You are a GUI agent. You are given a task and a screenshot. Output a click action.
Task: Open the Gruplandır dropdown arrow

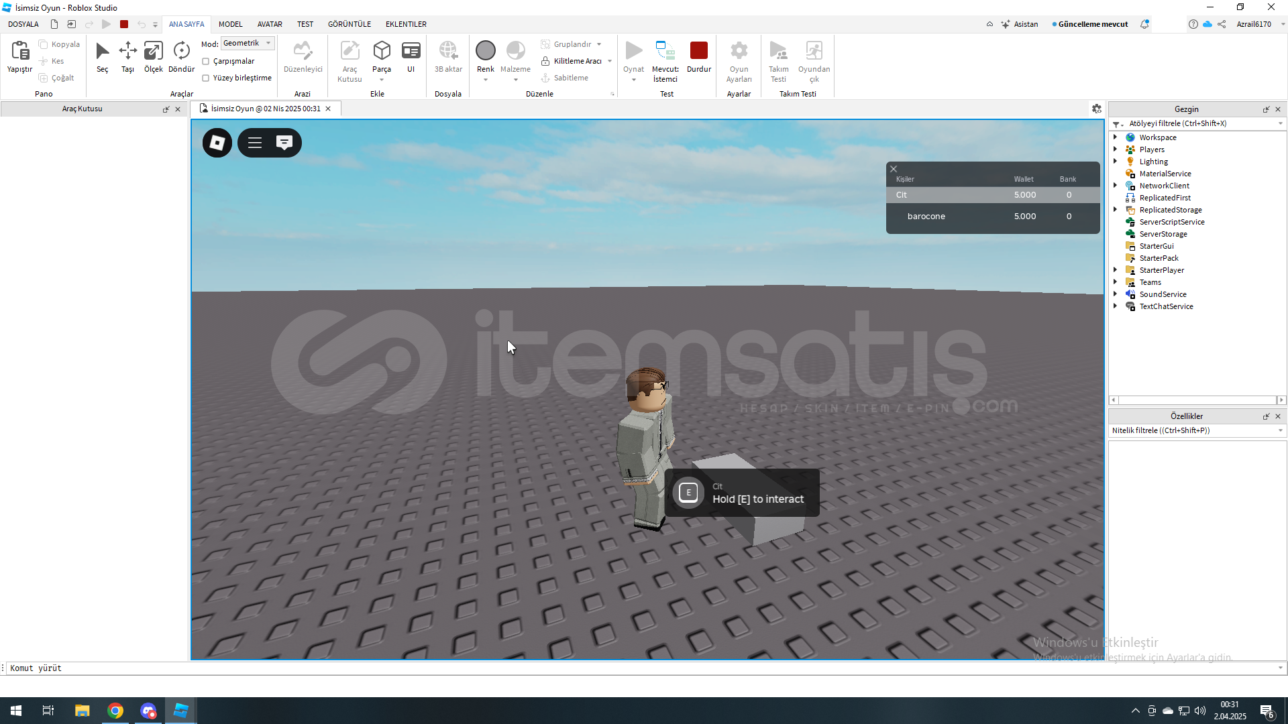pyautogui.click(x=599, y=44)
